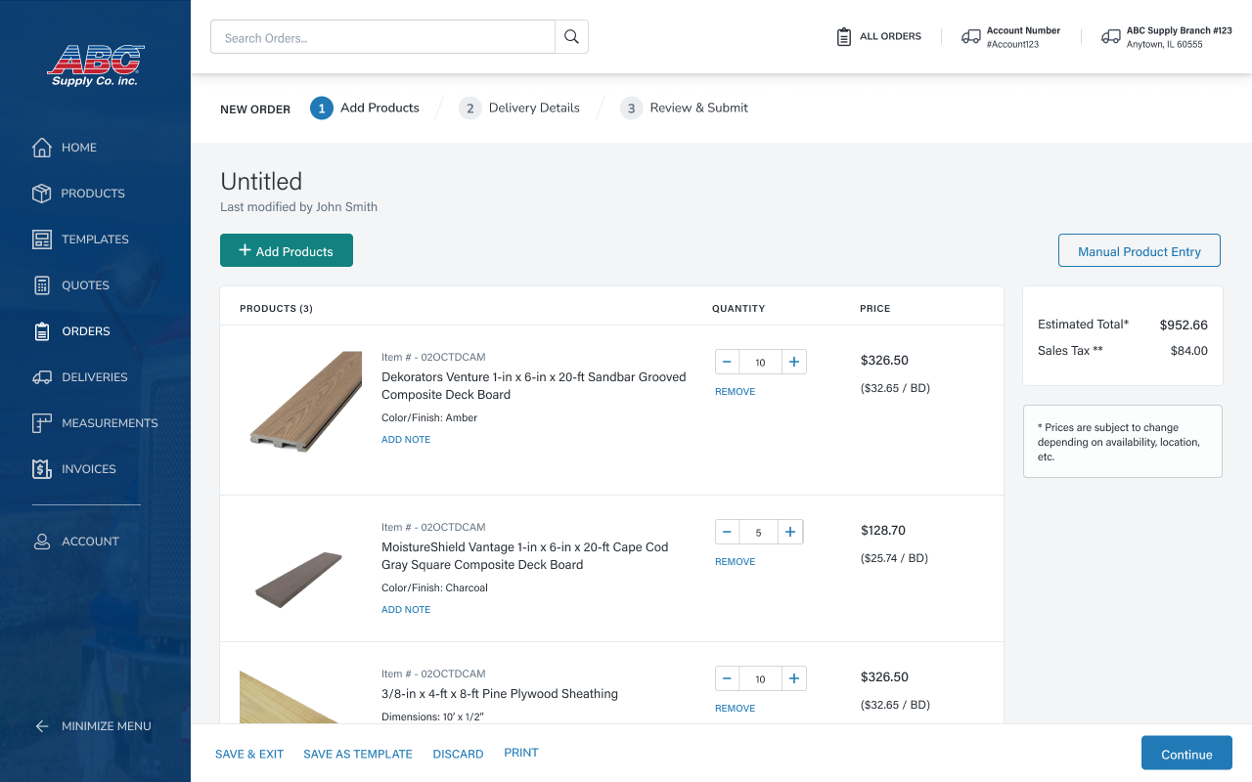This screenshot has height=782, width=1252.
Task: Increase quantity of Dekorators Venture deck board
Action: pyautogui.click(x=794, y=362)
